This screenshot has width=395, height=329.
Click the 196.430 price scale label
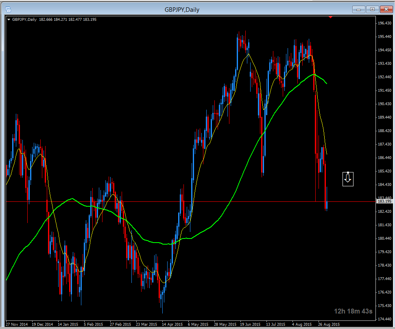coord(384,23)
